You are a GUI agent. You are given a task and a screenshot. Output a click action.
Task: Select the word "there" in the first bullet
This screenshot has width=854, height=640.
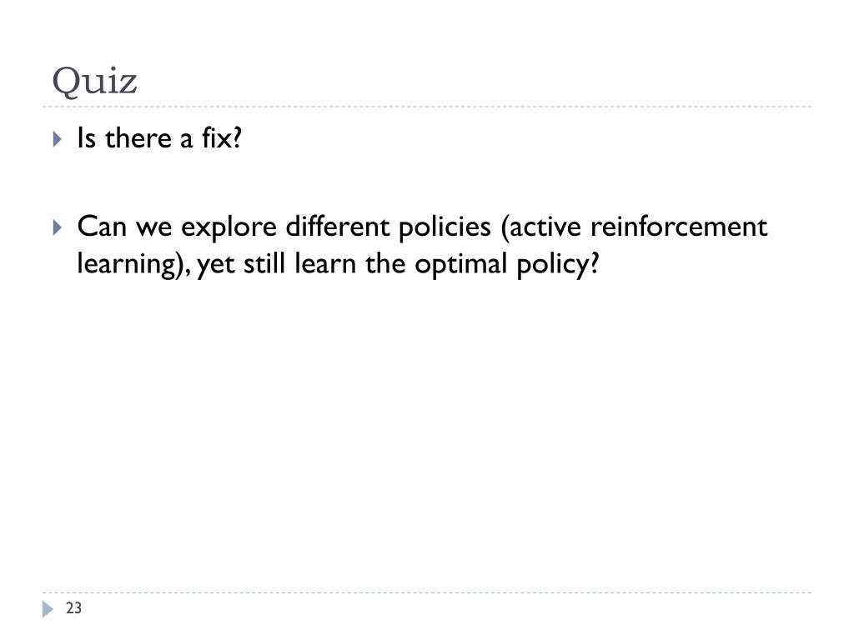(x=138, y=138)
